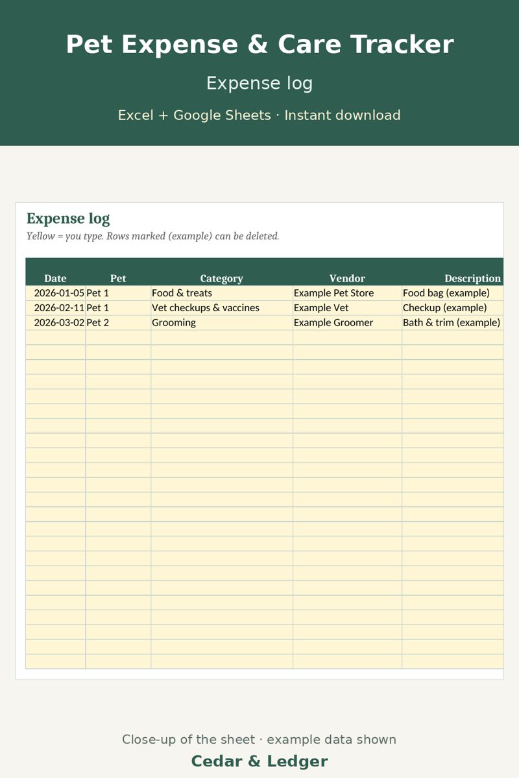The height and width of the screenshot is (778, 519).
Task: Select Pet 1 in the Vet checkups row
Action: (x=118, y=308)
